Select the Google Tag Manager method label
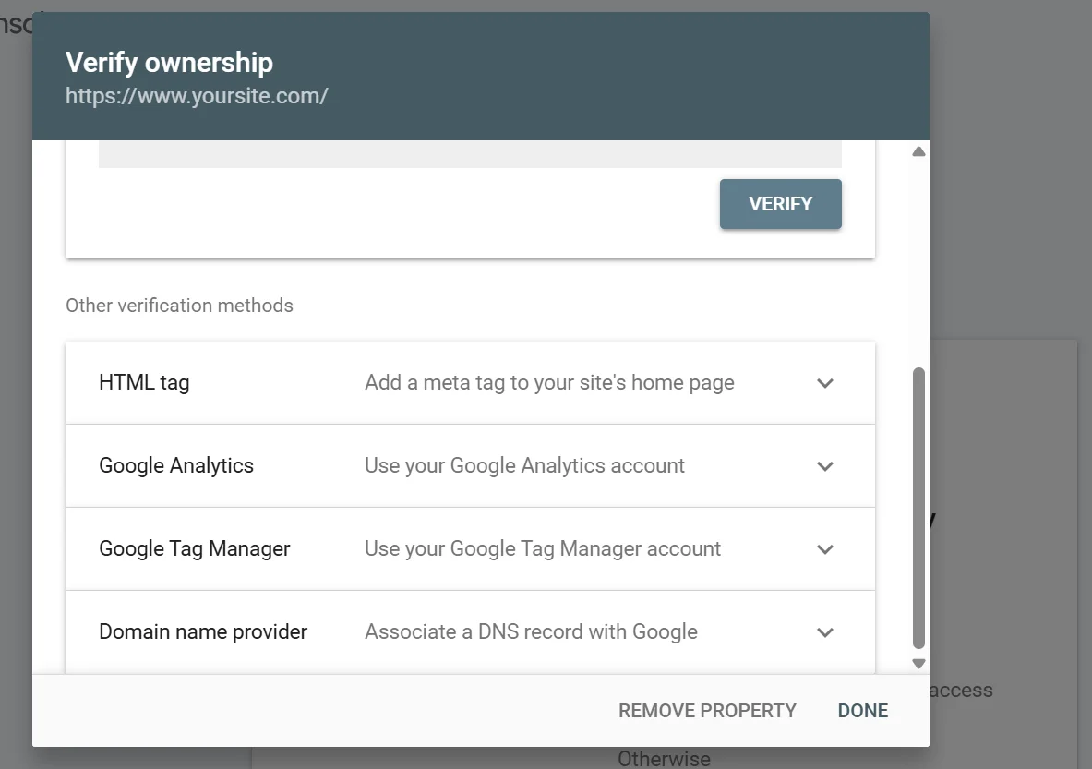 click(195, 549)
